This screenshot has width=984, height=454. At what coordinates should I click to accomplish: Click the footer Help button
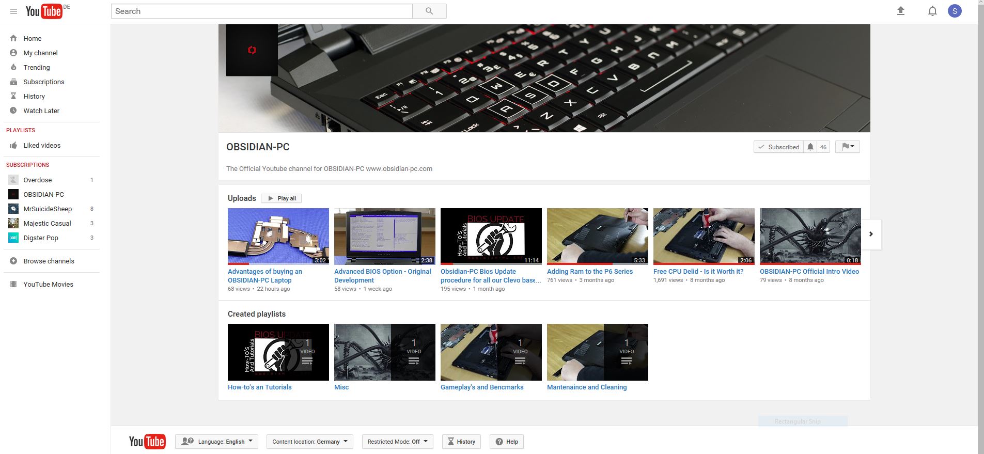pyautogui.click(x=507, y=442)
